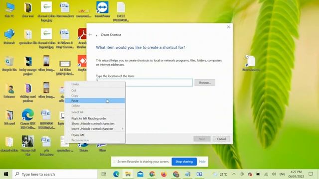Image resolution: width=319 pixels, height=179 pixels.
Task: Cancel the Create Shortcut wizard
Action: pyautogui.click(x=221, y=139)
